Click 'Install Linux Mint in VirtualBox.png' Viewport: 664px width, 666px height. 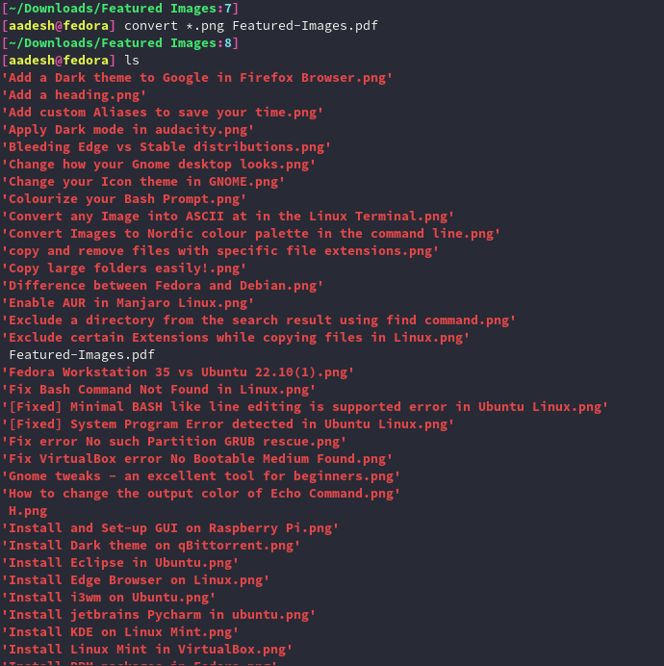click(148, 650)
